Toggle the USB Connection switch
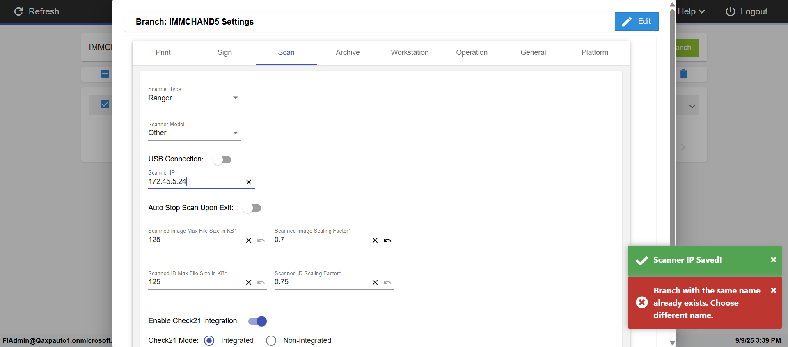 pos(222,159)
